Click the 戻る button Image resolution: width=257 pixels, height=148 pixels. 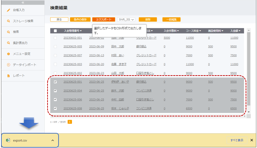(59, 20)
